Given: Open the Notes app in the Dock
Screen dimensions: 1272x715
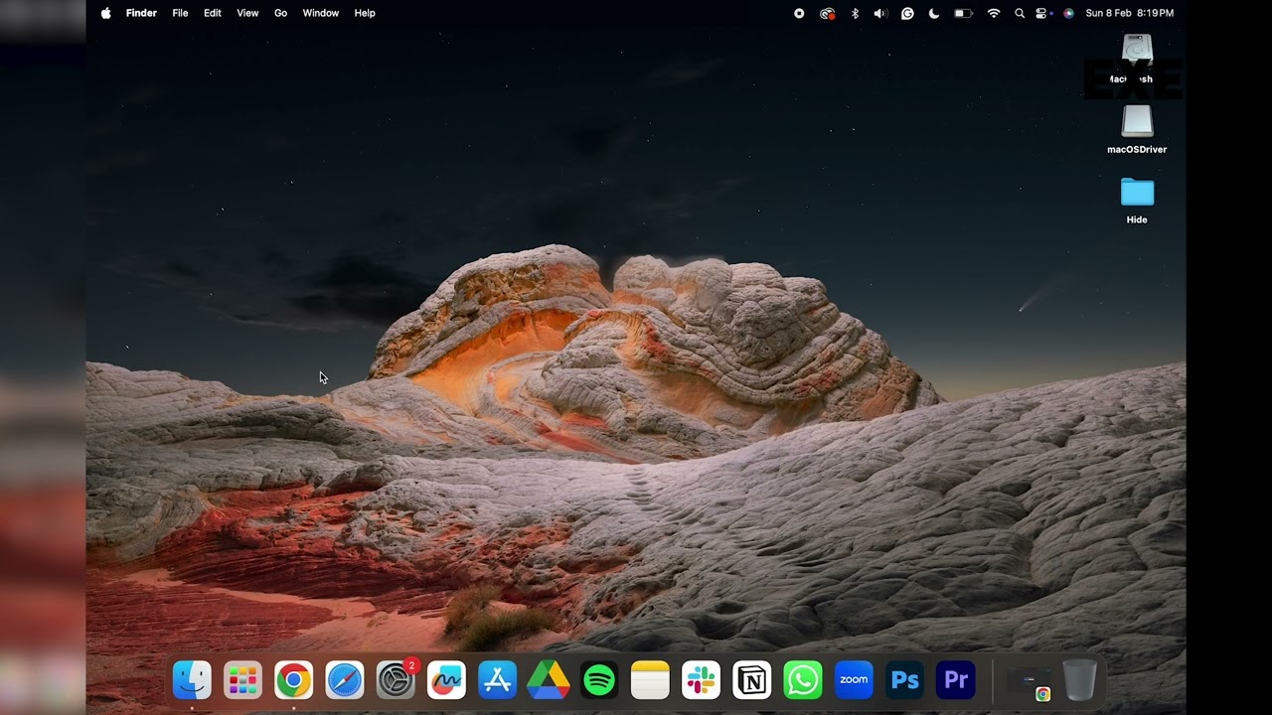Looking at the screenshot, I should point(650,680).
